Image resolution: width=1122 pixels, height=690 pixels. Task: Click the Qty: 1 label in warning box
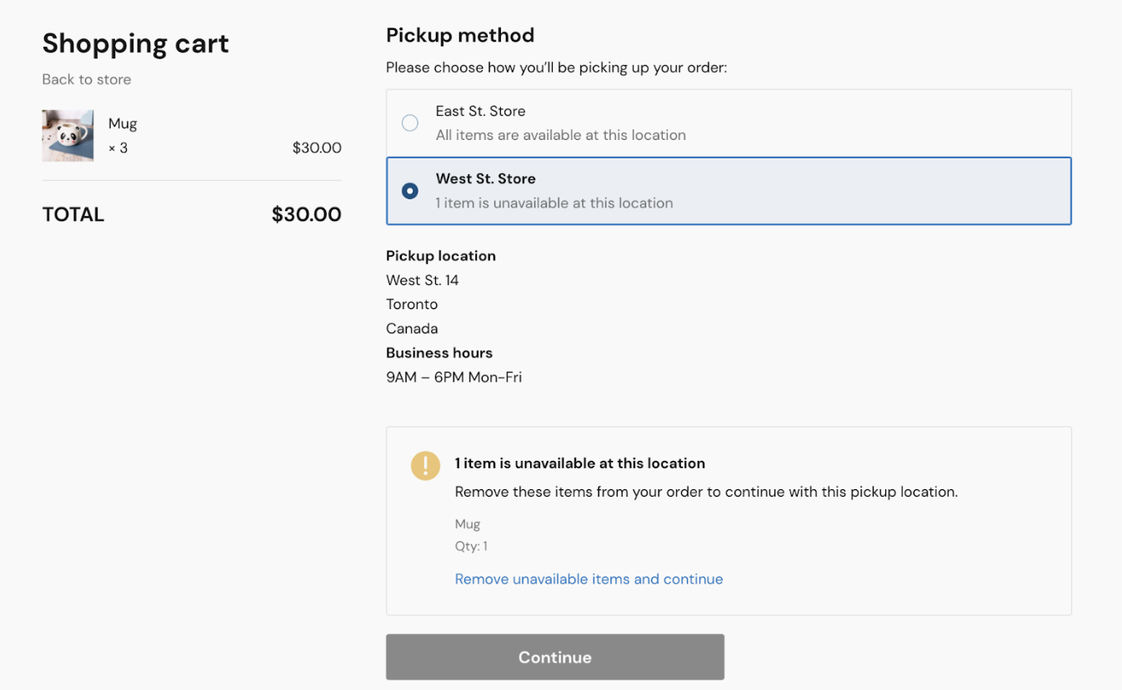click(x=471, y=546)
